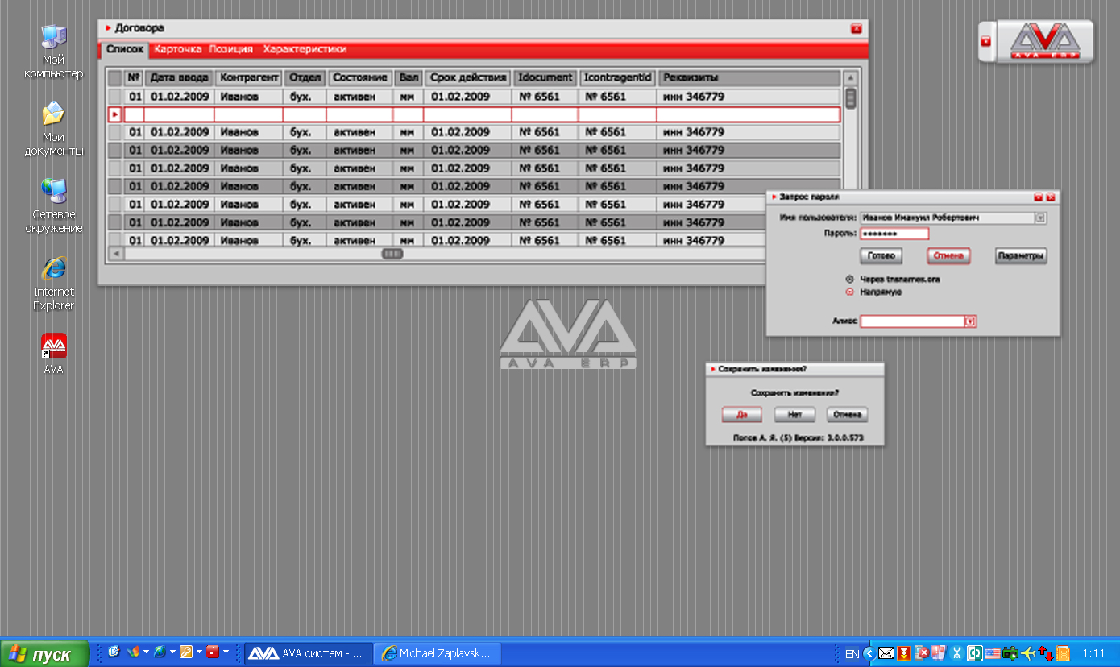Image resolution: width=1120 pixels, height=667 pixels.
Task: Select the Через radio option
Action: [850, 280]
